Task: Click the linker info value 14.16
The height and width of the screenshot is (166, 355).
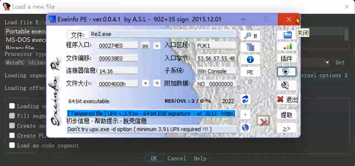Action: pyautogui.click(x=118, y=71)
